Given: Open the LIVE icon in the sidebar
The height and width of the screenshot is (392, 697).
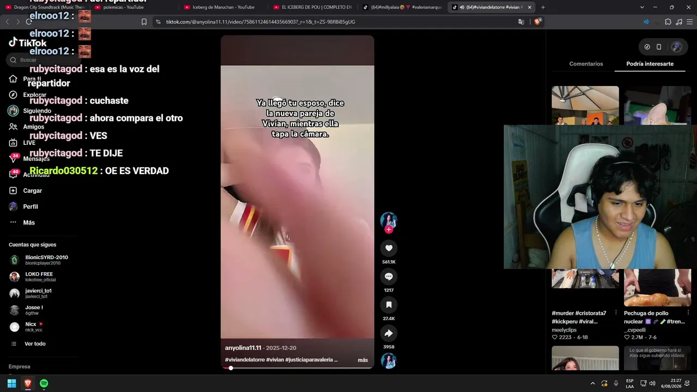Looking at the screenshot, I should [x=13, y=143].
